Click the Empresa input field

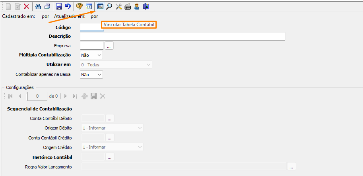[x=92, y=46]
